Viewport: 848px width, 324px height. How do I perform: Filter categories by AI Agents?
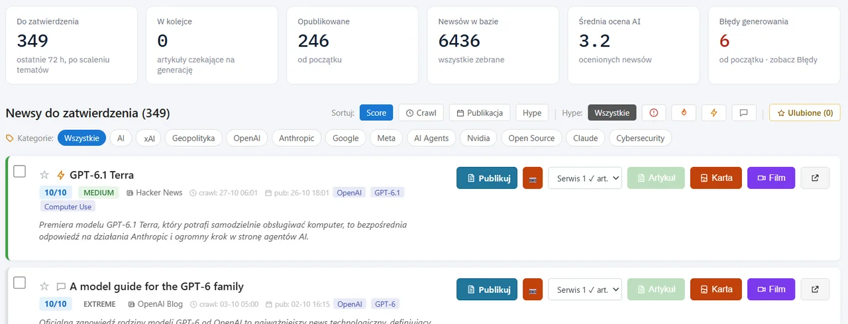click(x=431, y=138)
